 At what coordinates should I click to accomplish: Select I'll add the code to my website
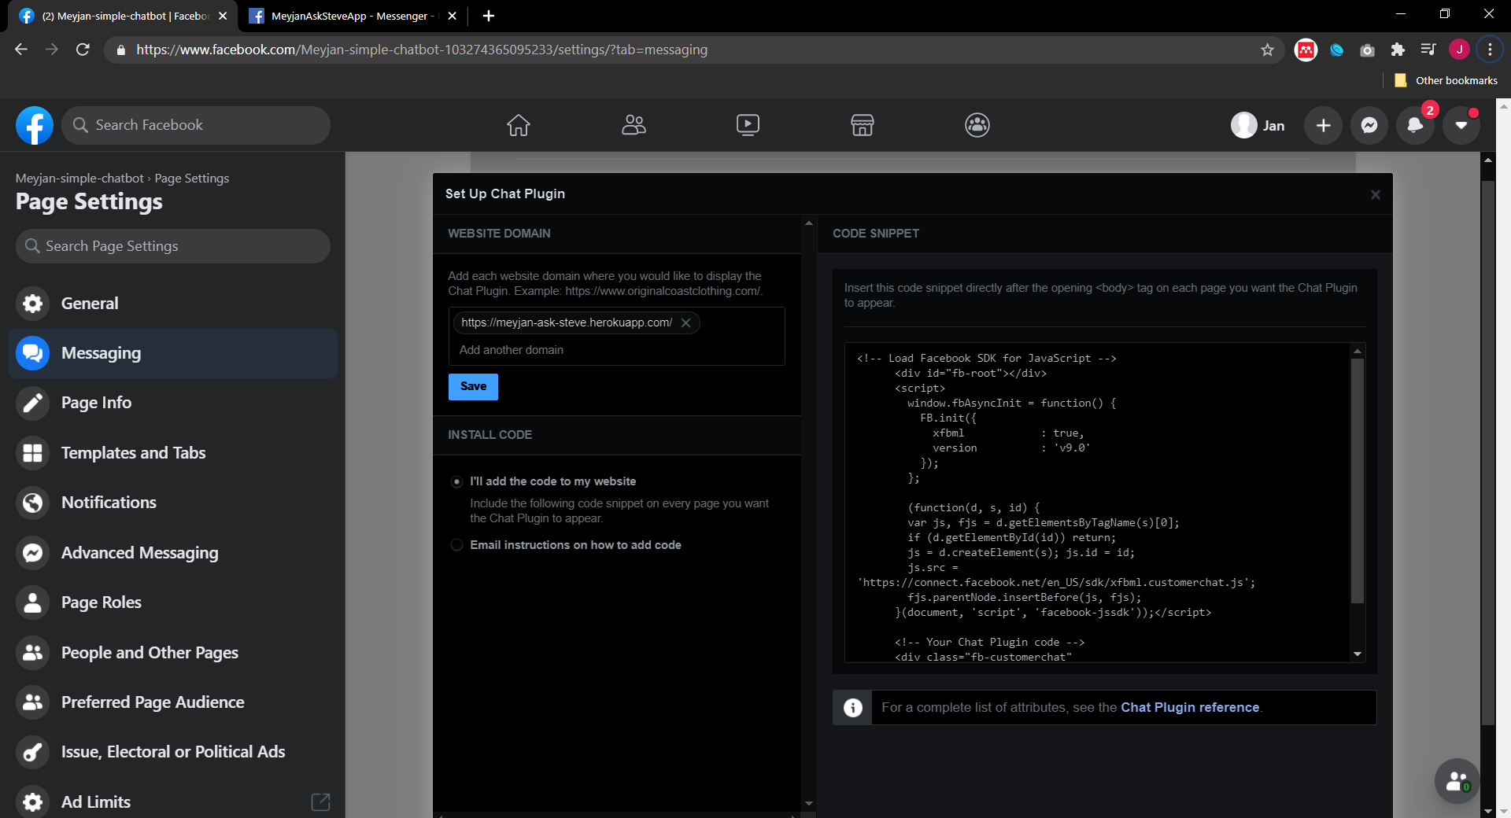coord(456,481)
